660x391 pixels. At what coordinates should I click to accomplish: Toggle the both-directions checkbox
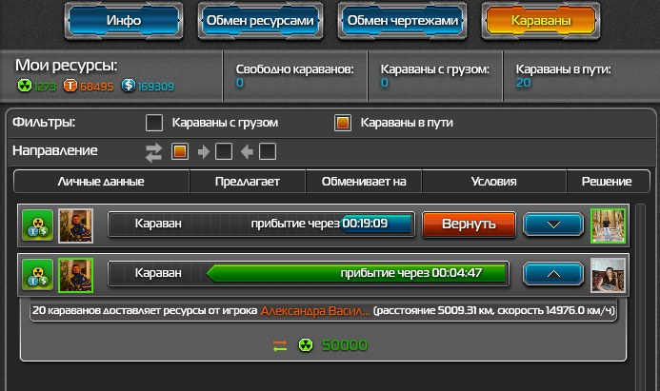[180, 151]
